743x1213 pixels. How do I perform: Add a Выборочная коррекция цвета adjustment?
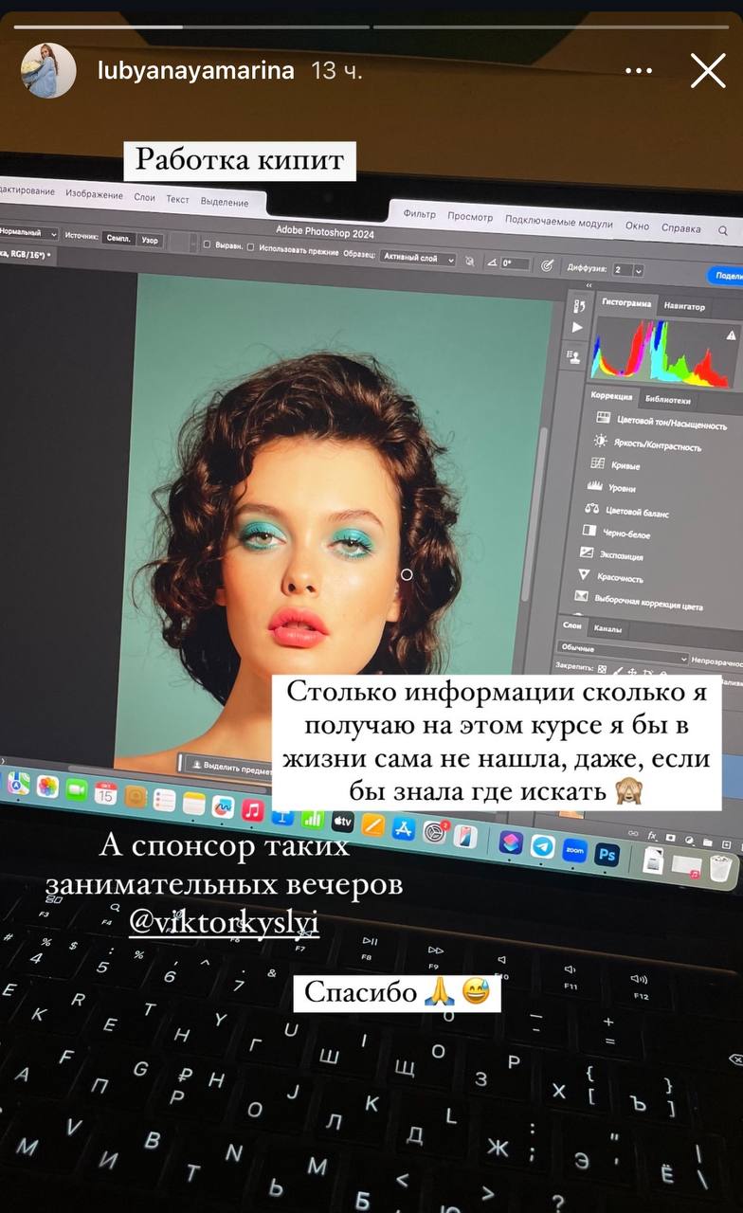639,603
